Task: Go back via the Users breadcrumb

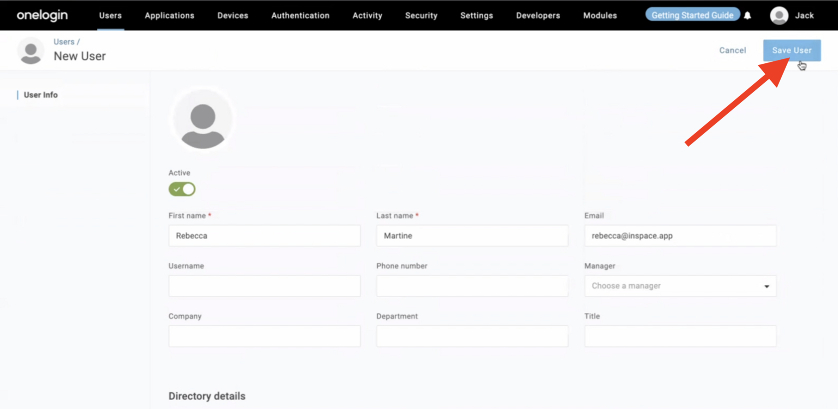Action: (x=64, y=42)
